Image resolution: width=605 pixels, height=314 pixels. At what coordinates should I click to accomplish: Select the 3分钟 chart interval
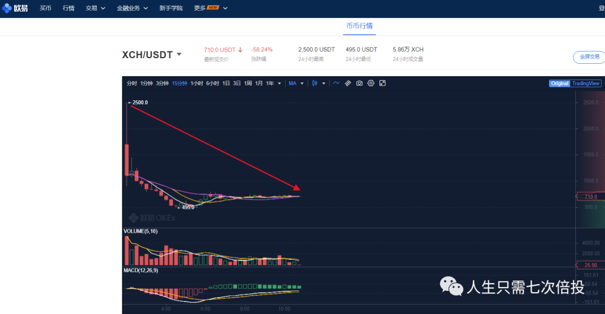162,83
